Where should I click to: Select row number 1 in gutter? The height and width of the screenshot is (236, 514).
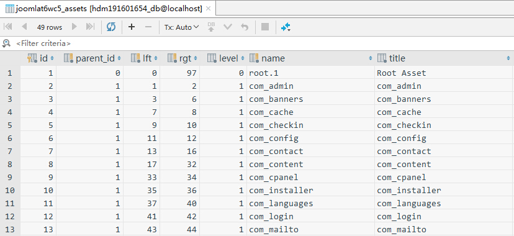(x=10, y=73)
